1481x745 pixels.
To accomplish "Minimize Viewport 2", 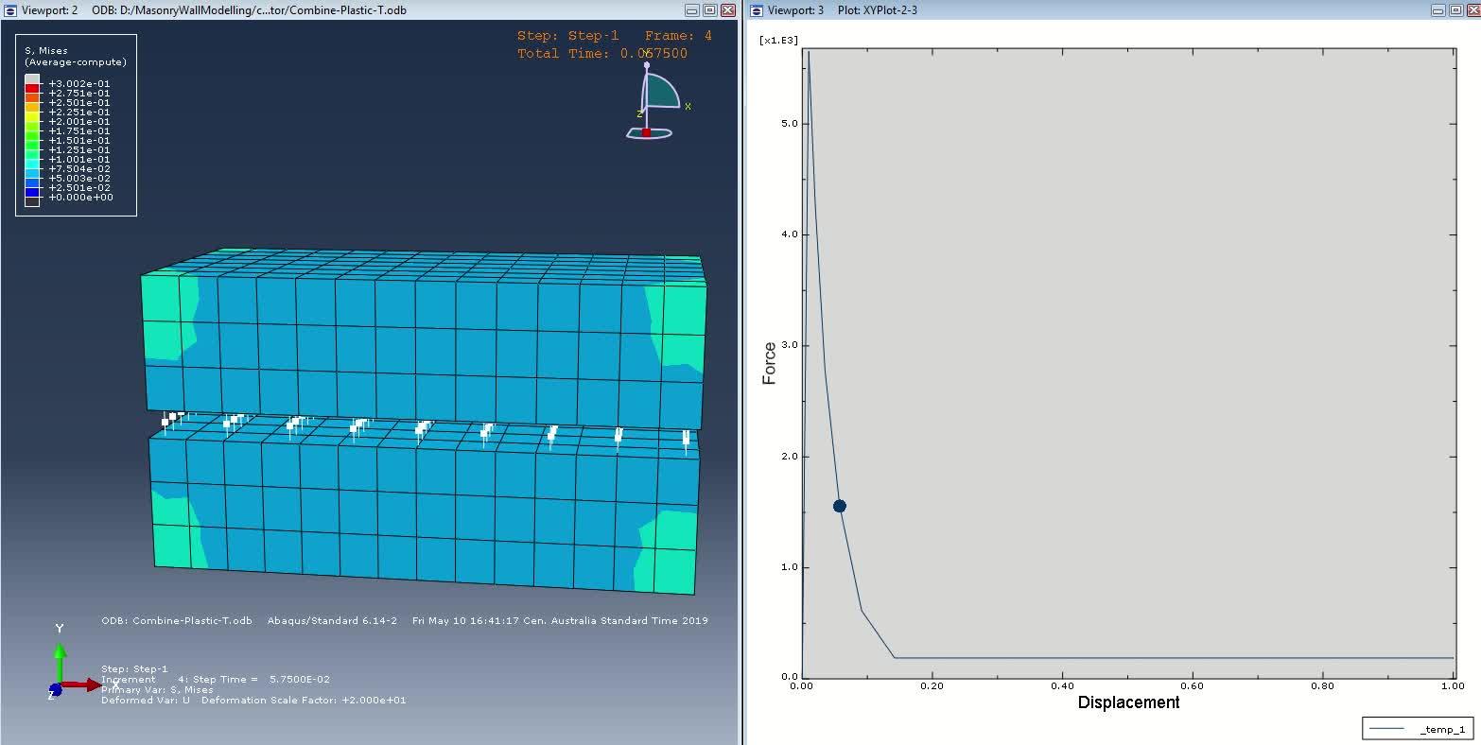I will tap(693, 9).
